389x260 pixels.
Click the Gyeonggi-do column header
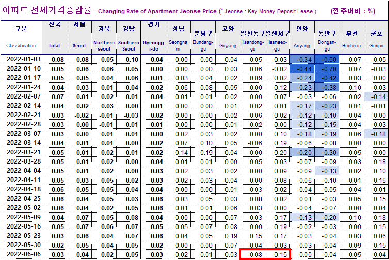click(x=154, y=37)
